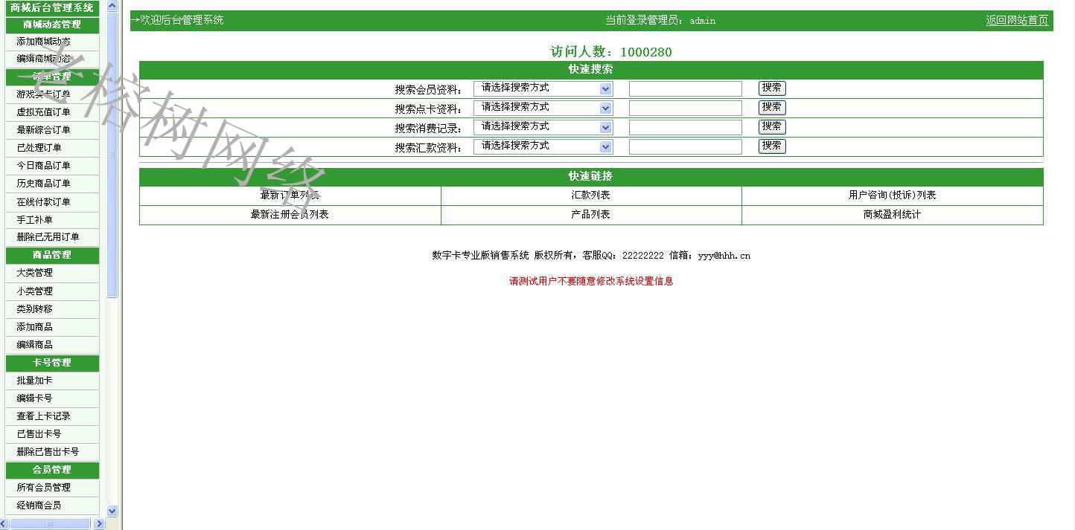Click the 商品管理 section header
Viewport: 1075px width, 530px height.
click(x=52, y=255)
